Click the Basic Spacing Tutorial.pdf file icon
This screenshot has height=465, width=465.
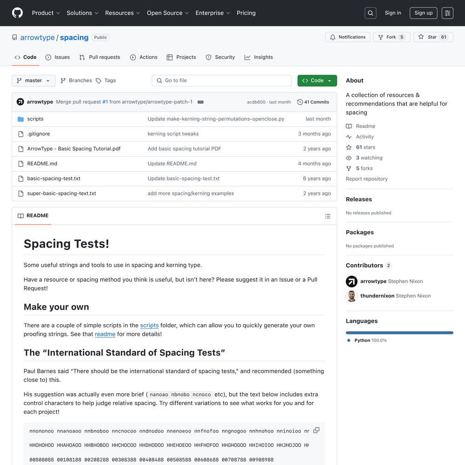21,149
